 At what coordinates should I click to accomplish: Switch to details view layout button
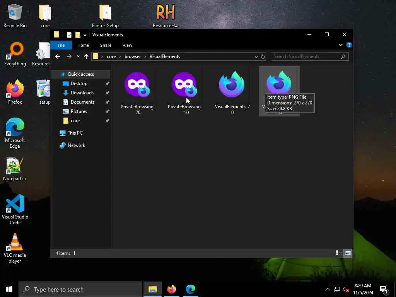(x=339, y=253)
